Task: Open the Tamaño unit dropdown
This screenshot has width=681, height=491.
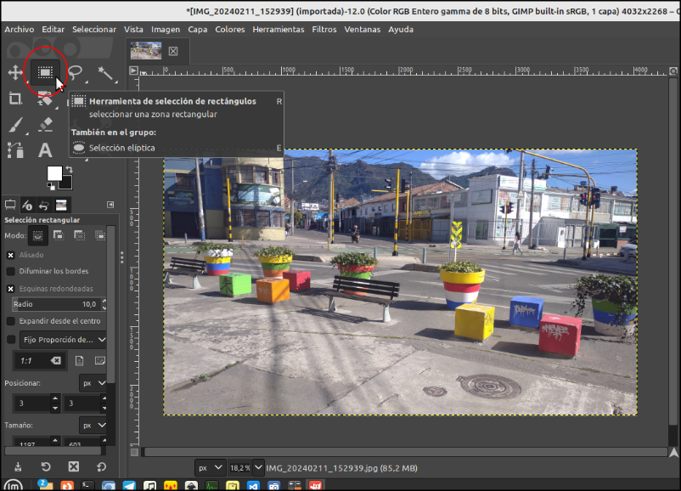Action: click(x=93, y=426)
